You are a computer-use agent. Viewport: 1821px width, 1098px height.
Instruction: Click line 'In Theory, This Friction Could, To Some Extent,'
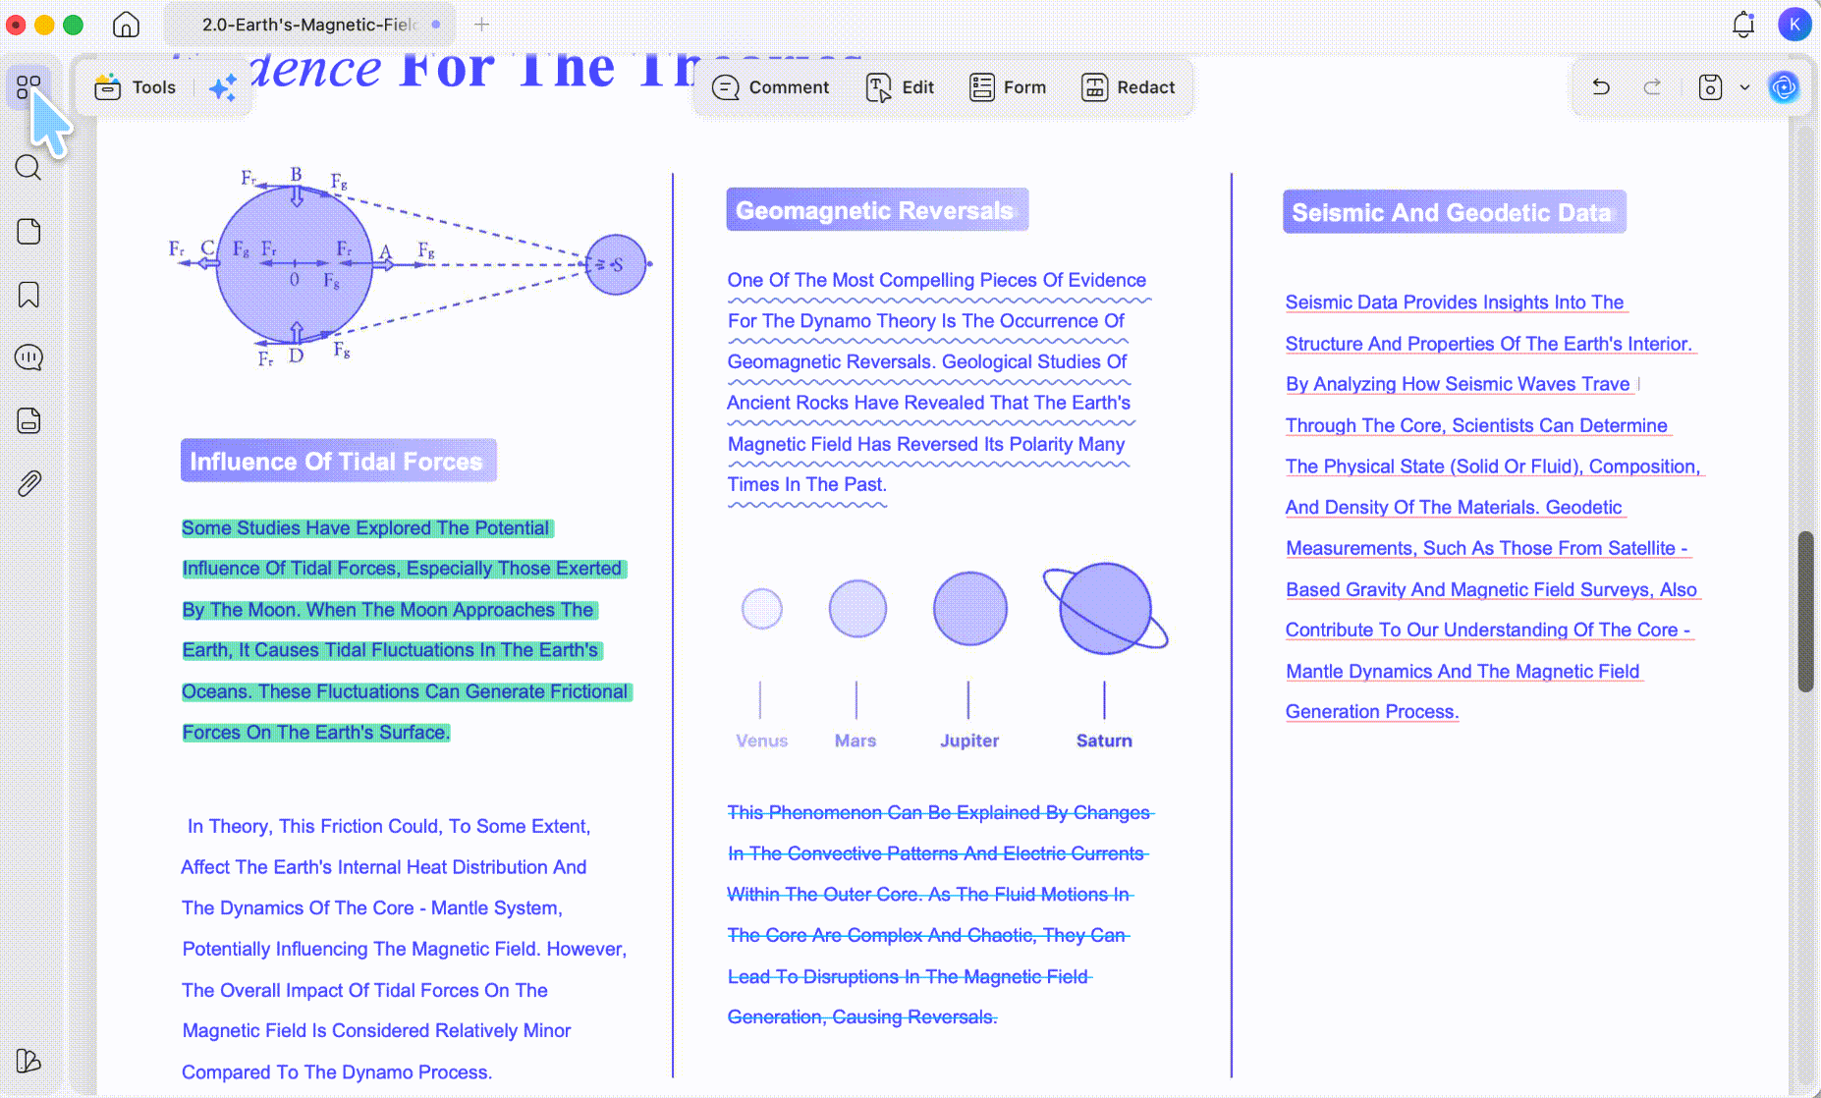(x=389, y=827)
